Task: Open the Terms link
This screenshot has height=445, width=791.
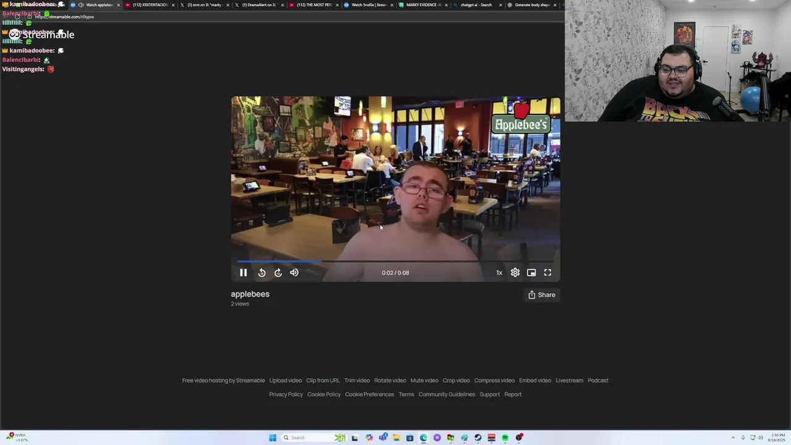Action: coord(406,394)
